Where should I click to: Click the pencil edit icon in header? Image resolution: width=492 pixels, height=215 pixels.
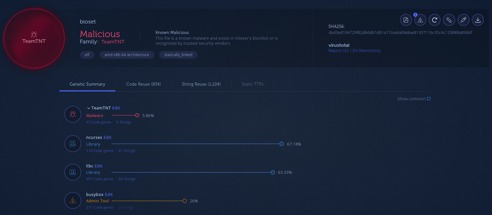(x=449, y=20)
